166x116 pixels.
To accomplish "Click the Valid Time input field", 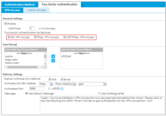I will coord(32,28).
